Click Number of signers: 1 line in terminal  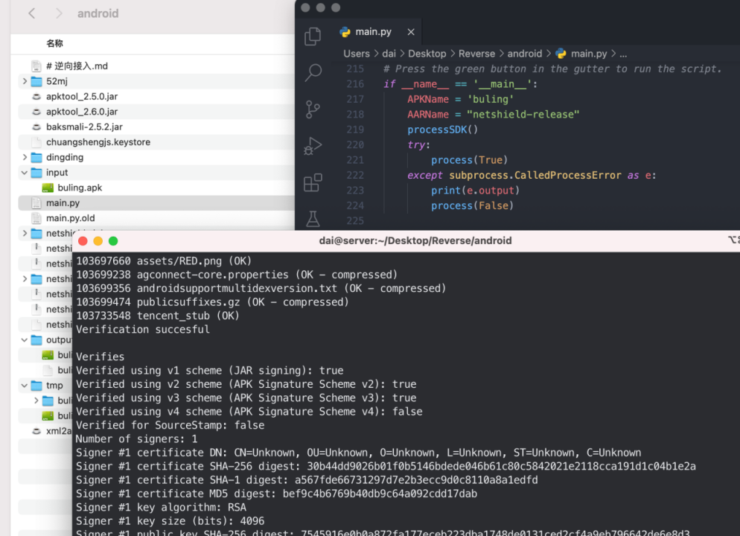click(136, 438)
